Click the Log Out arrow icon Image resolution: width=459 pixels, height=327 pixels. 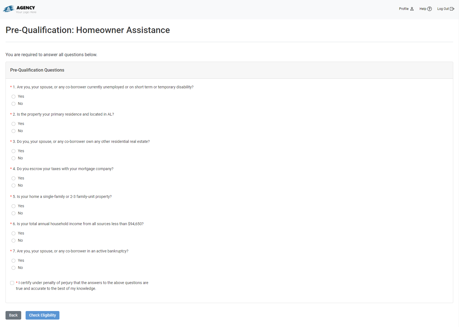[x=452, y=9]
